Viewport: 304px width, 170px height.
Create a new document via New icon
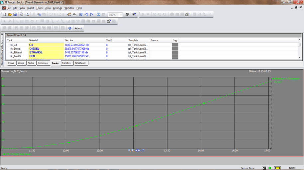point(4,15)
